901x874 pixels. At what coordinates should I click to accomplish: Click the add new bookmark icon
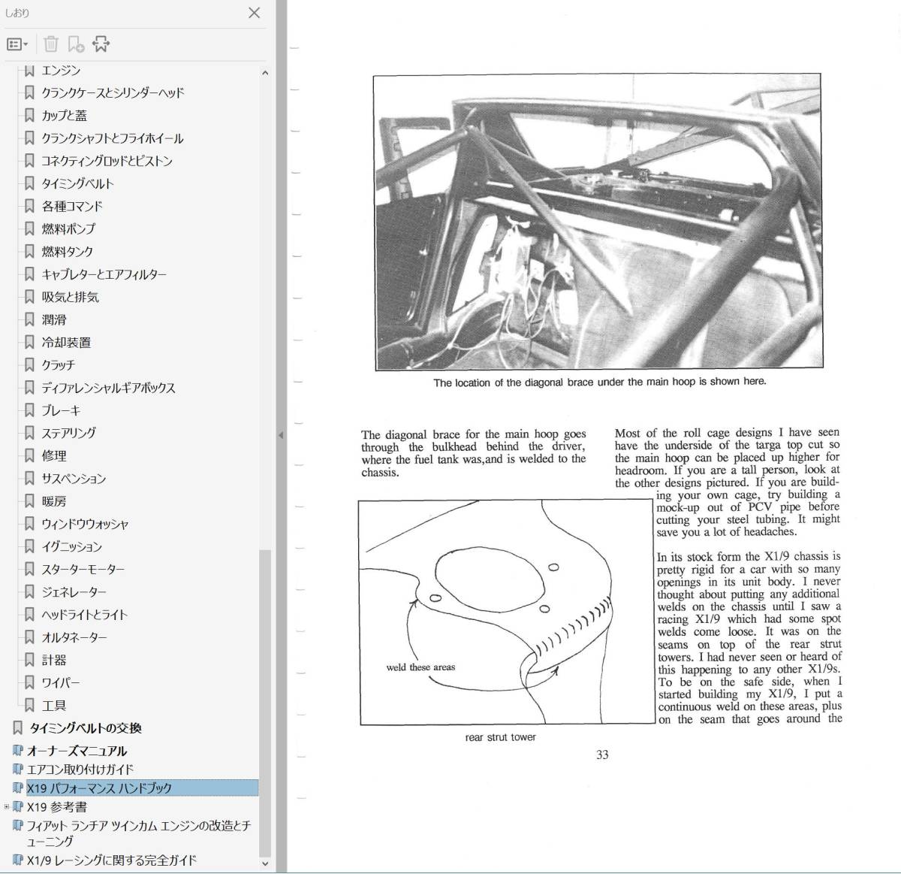click(x=76, y=44)
